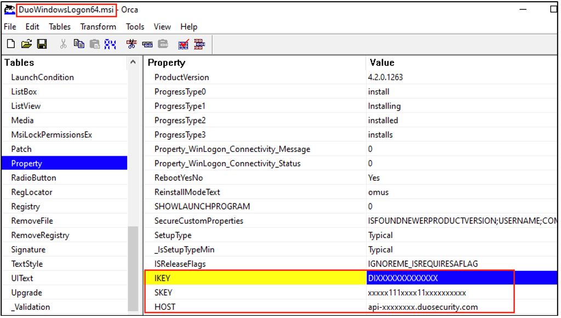Select the Signature table
This screenshot has height=318, width=561.
point(65,249)
